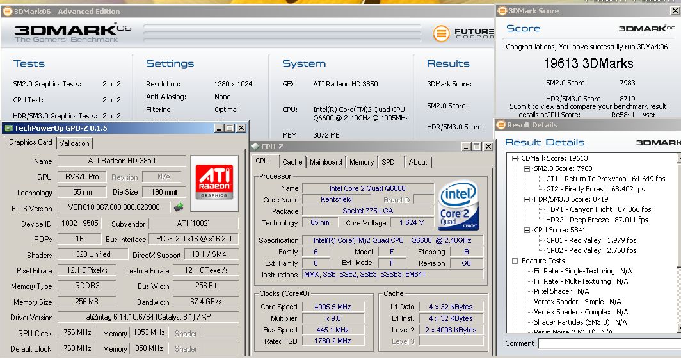Minimize the GPU-Z window
Screen dimensions: 681x358
pyautogui.click(x=219, y=128)
